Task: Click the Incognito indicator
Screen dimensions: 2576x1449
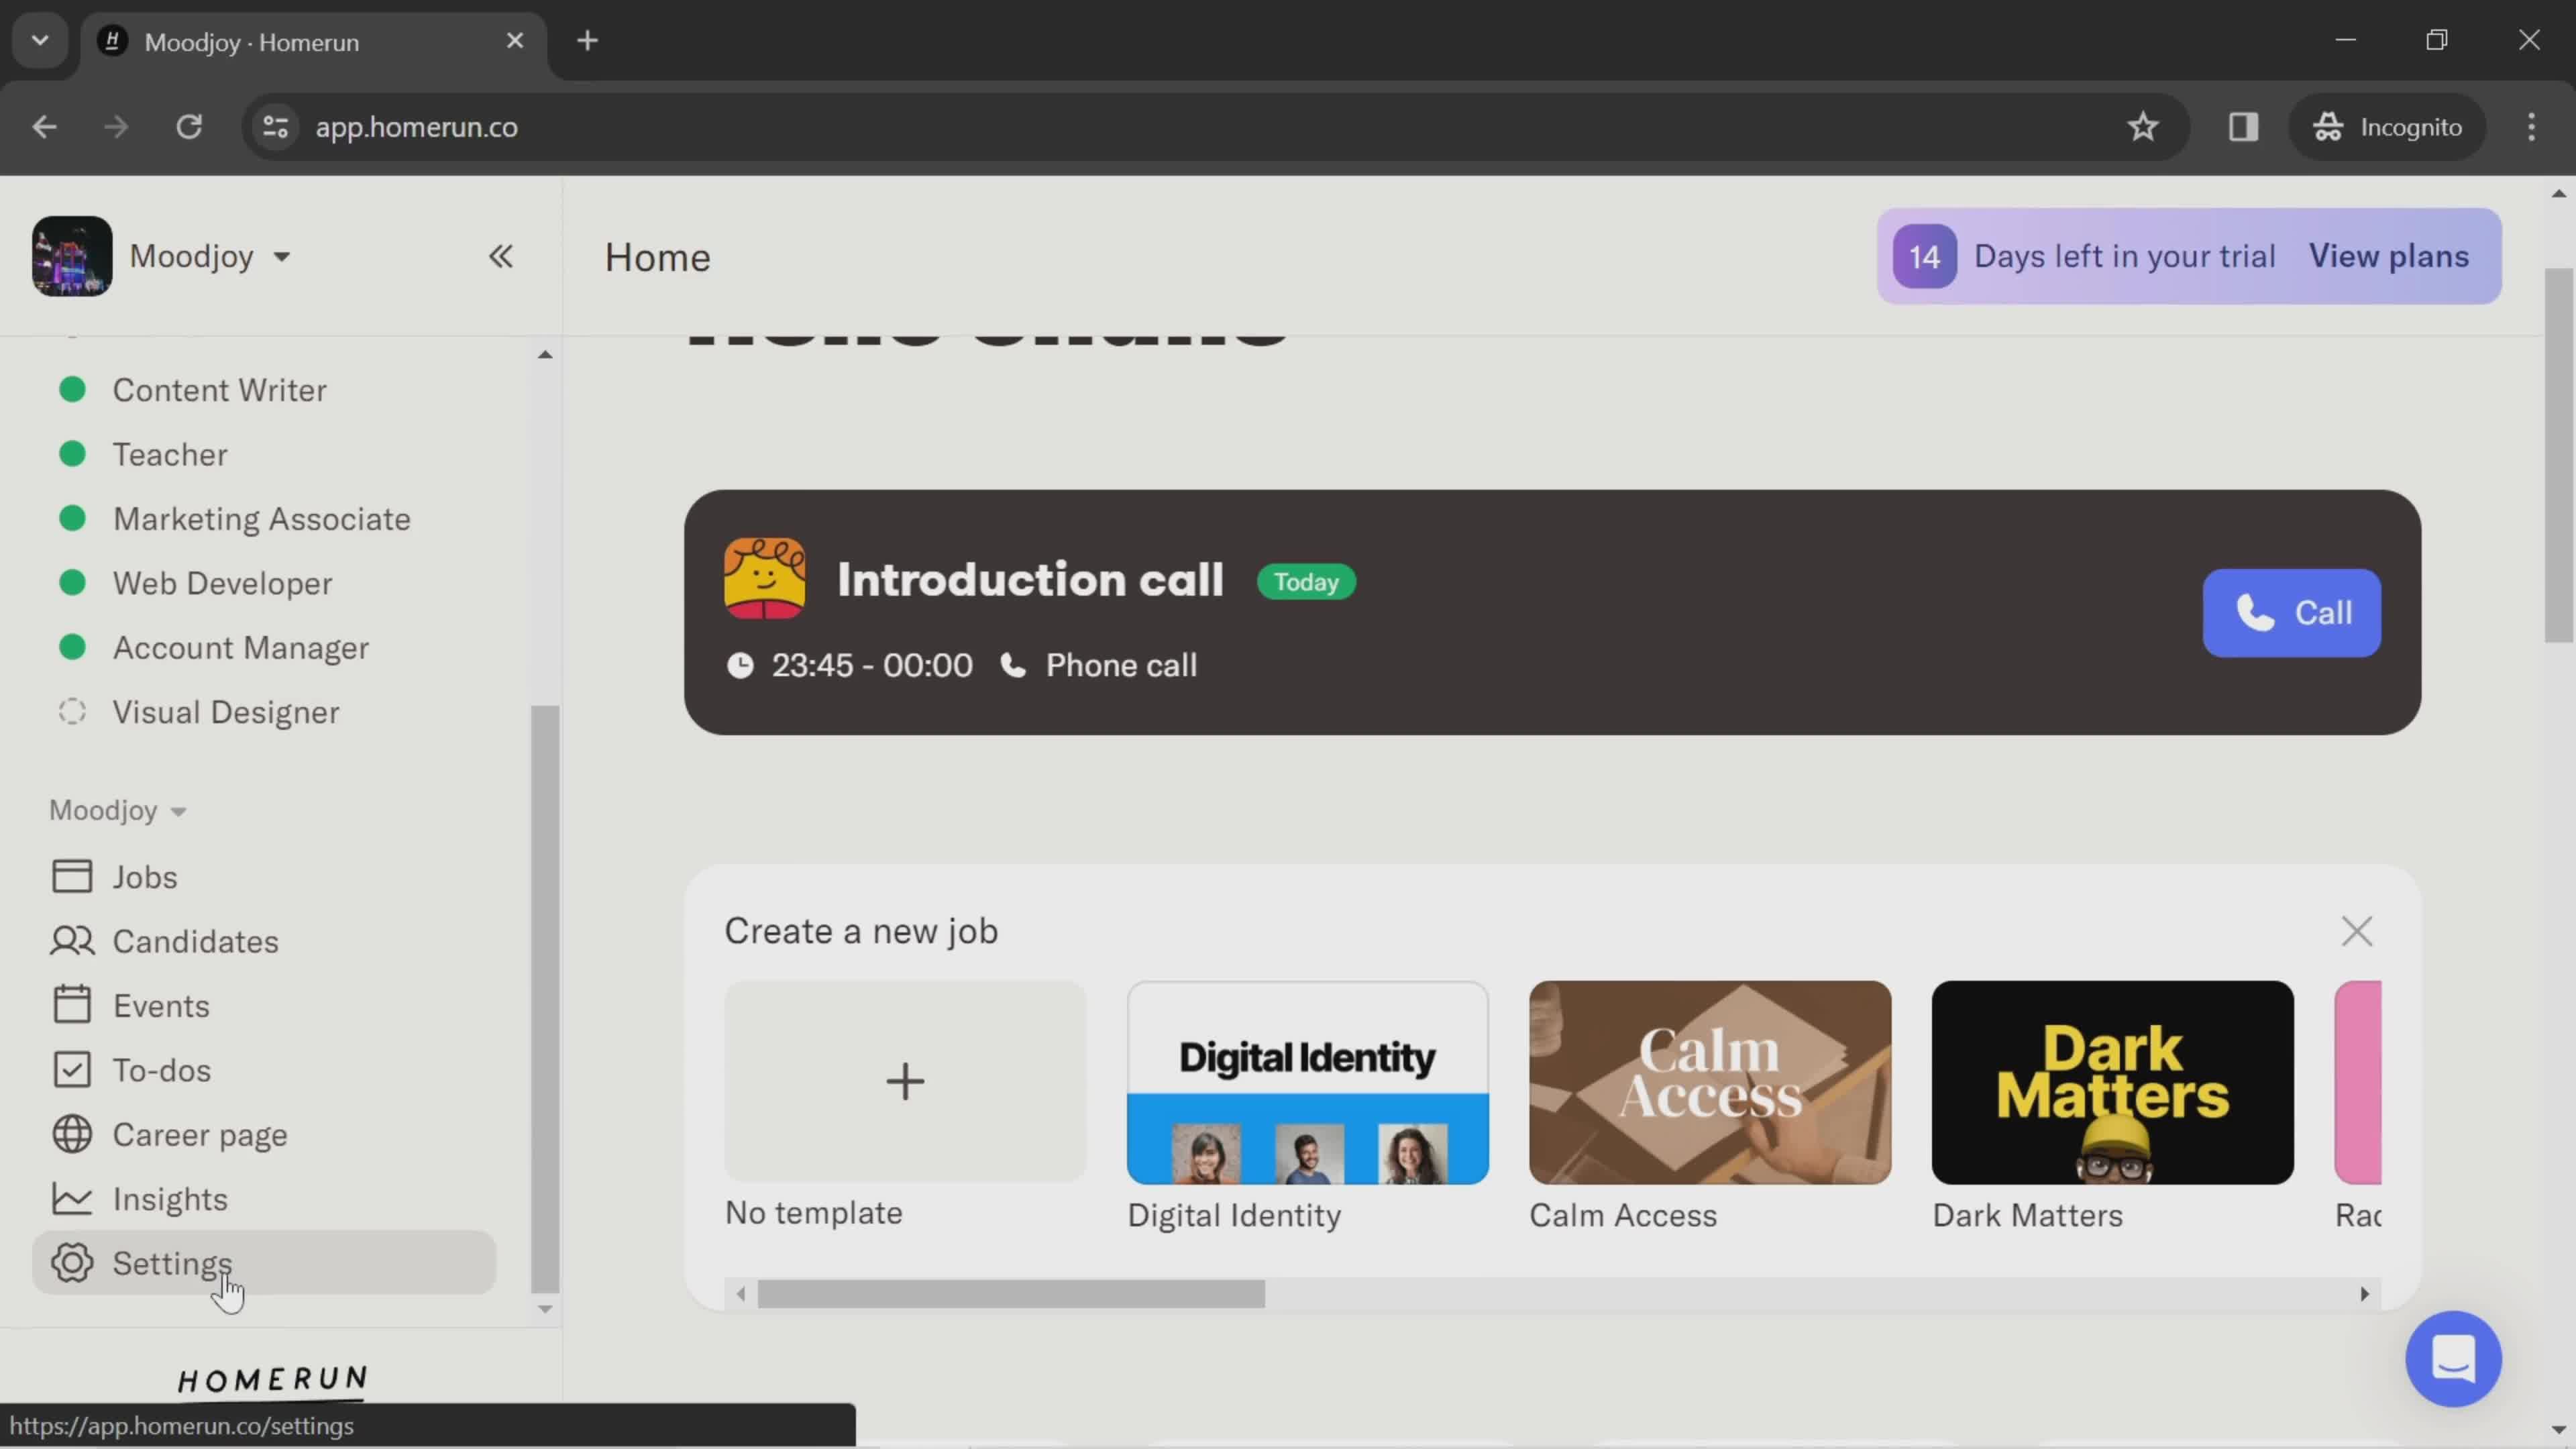Action: 2387,127
